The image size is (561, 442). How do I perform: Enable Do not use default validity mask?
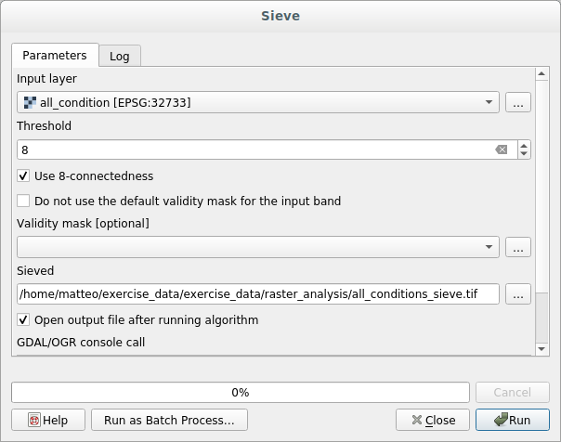click(x=24, y=201)
